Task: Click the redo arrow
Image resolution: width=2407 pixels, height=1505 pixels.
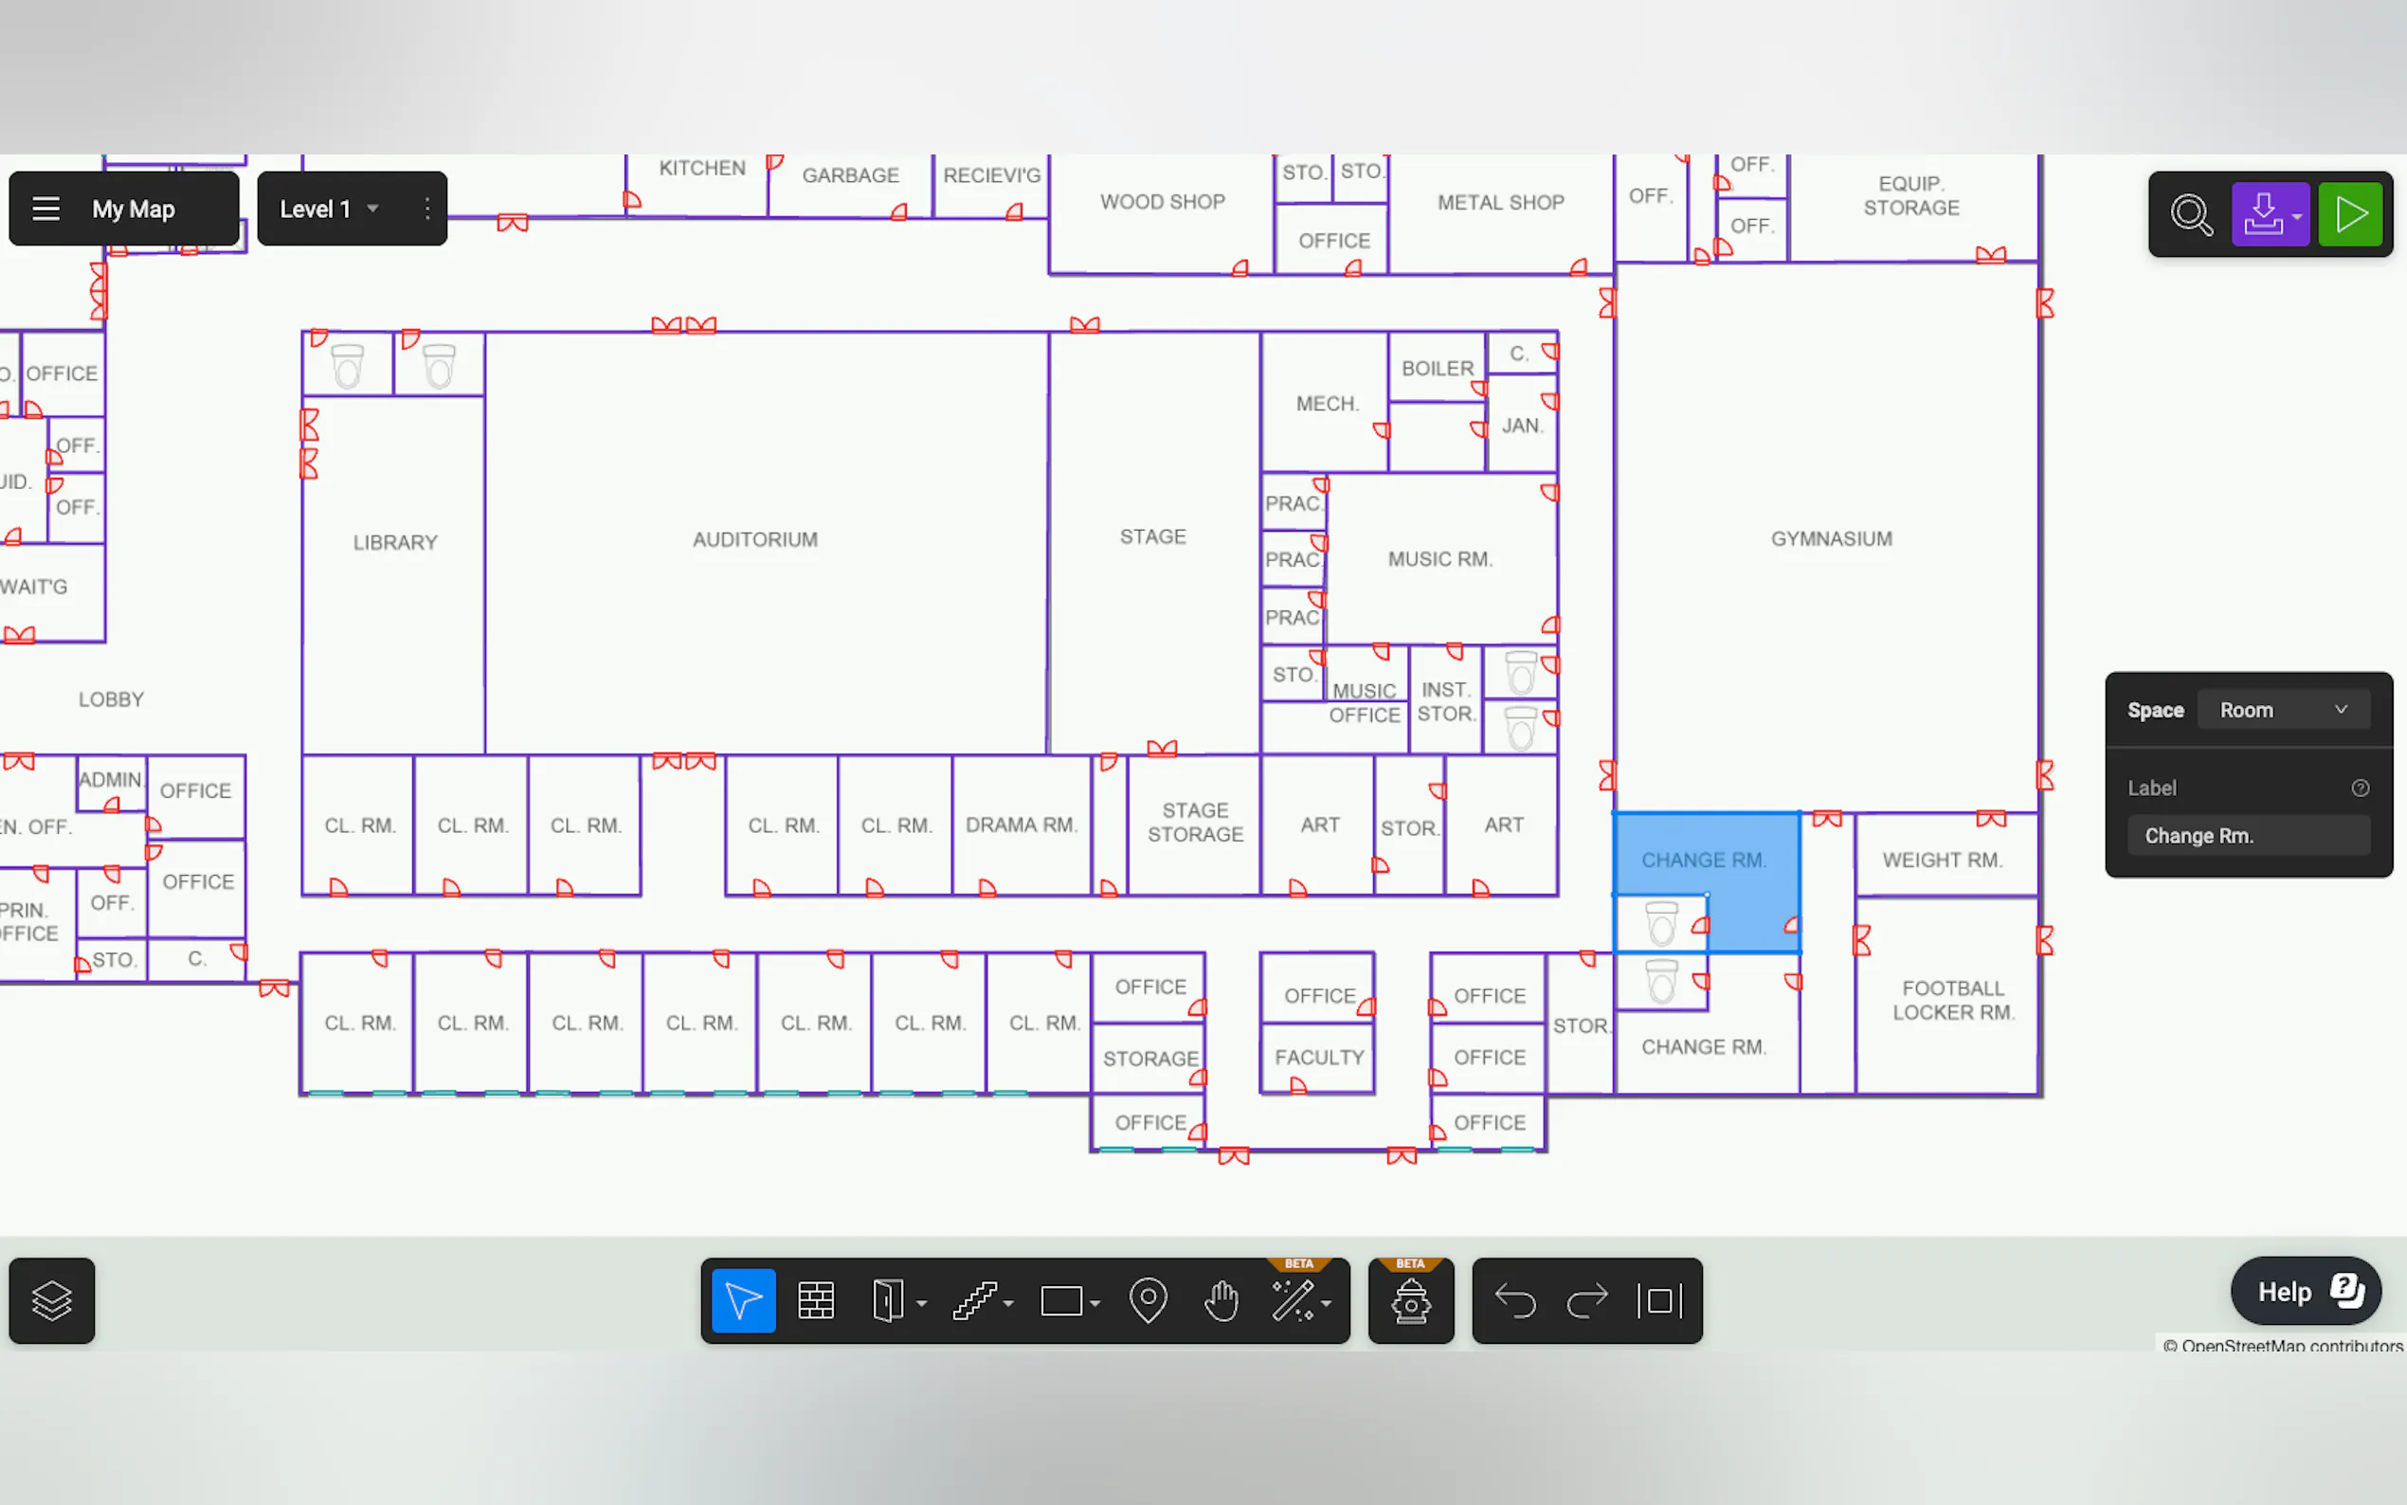Action: coord(1587,1300)
